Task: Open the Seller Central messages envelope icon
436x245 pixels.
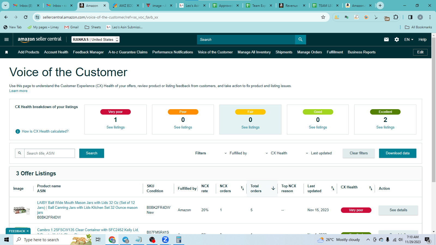Action: (386, 39)
